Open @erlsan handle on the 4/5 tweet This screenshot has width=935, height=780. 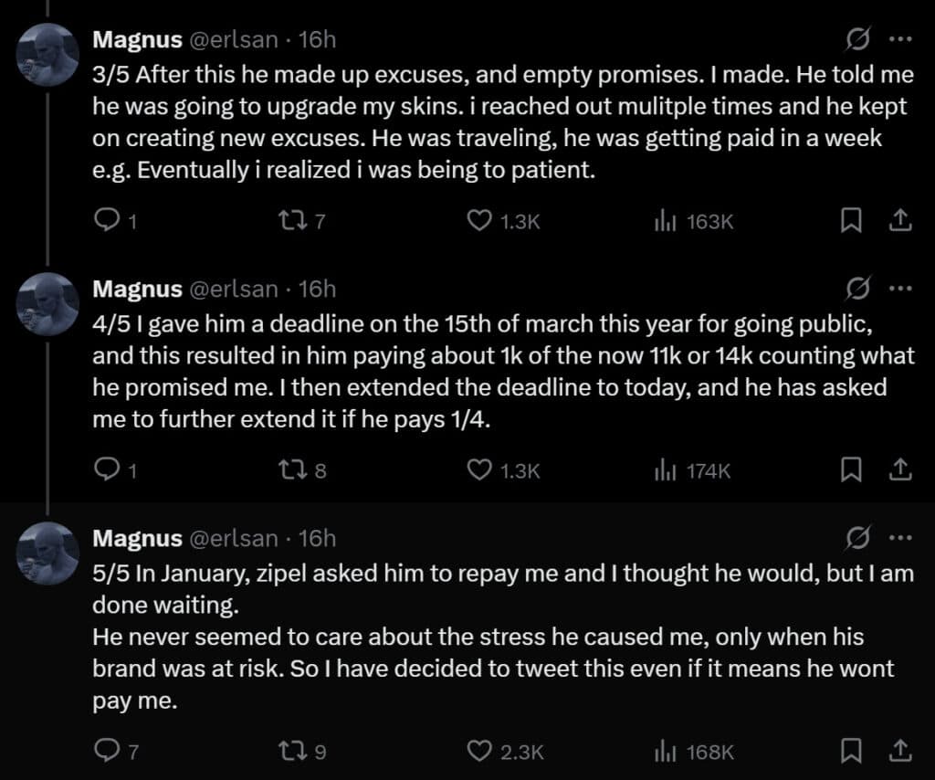point(233,289)
